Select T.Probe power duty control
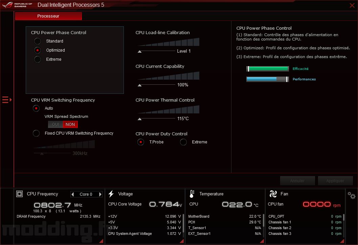 (x=141, y=142)
